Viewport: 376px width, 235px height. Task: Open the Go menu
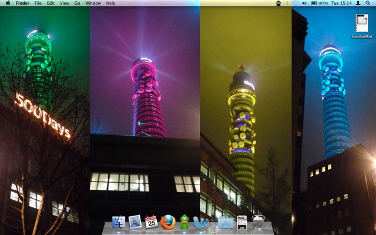point(77,3)
